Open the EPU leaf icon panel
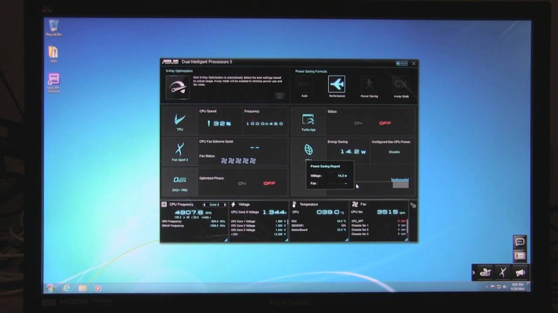The width and height of the screenshot is (558, 313). [x=308, y=150]
